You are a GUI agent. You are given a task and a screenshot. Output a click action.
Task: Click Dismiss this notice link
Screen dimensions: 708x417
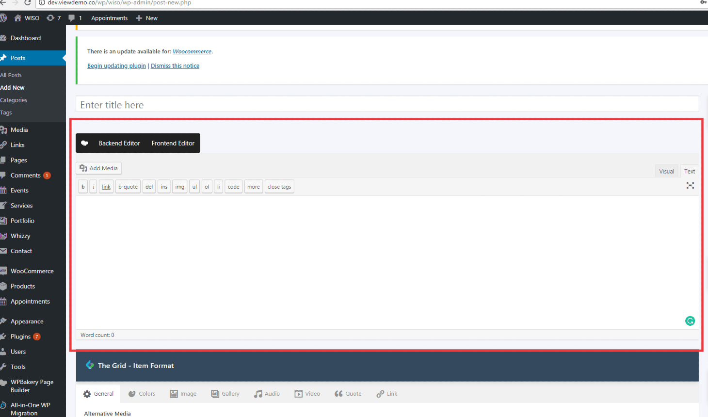tap(175, 66)
